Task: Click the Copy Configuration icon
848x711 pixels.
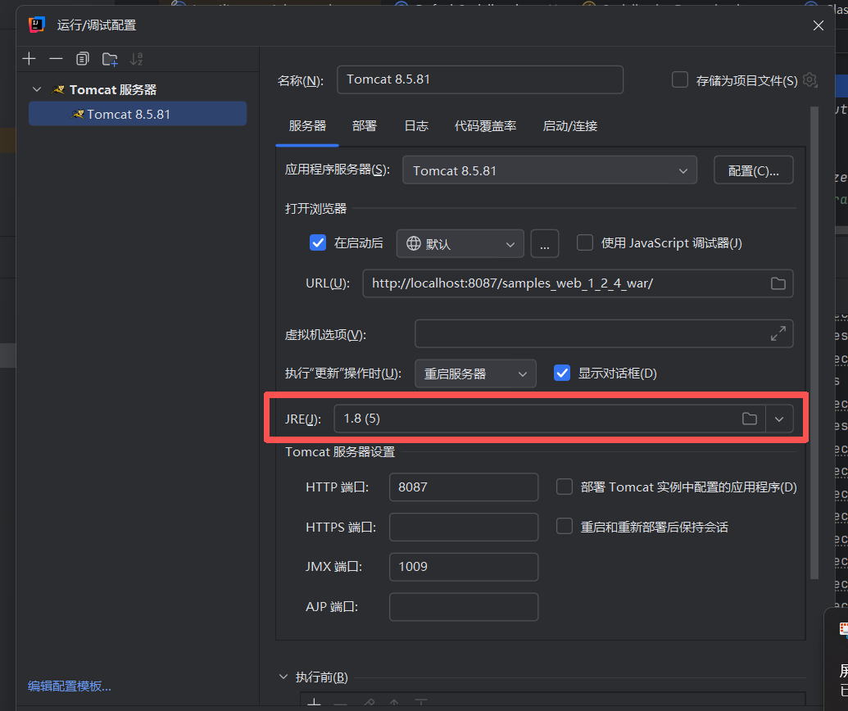Action: pyautogui.click(x=82, y=59)
